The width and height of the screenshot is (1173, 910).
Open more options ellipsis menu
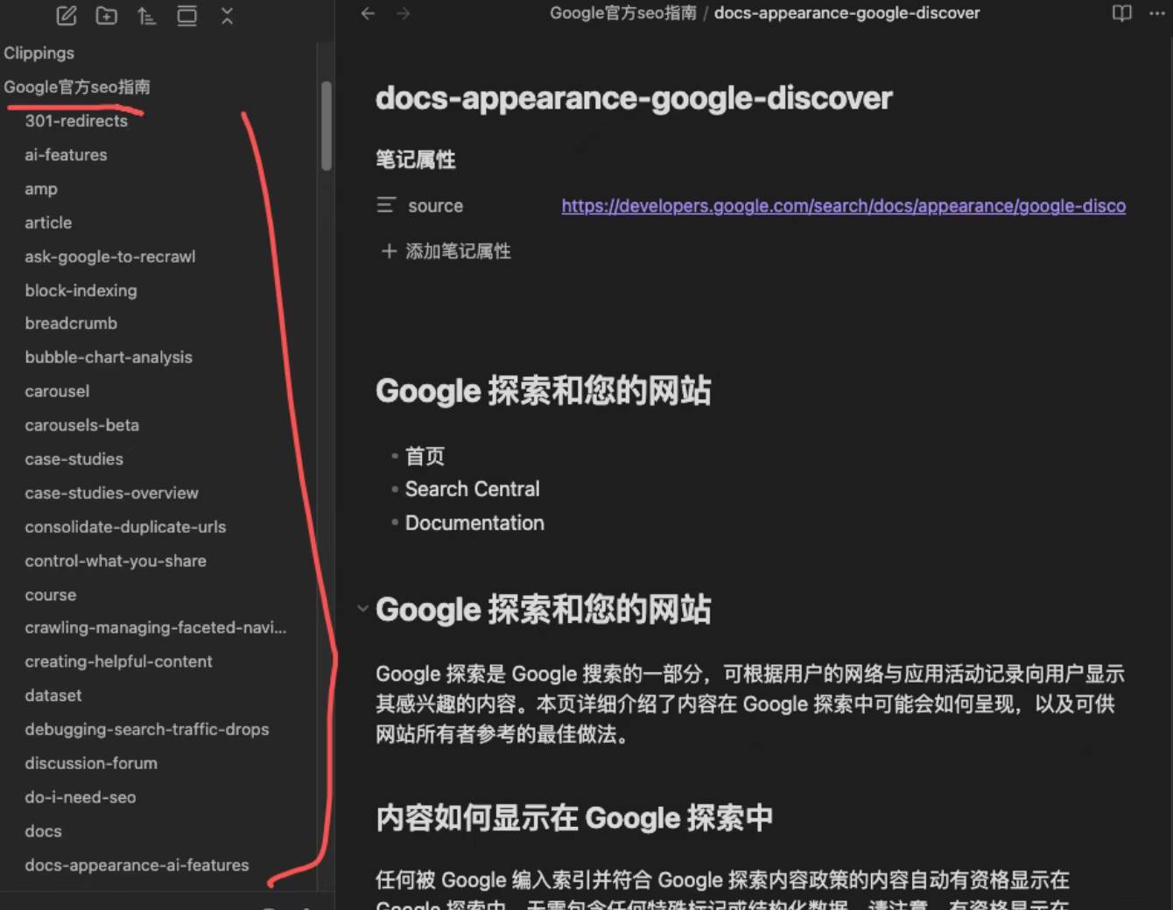1157,13
